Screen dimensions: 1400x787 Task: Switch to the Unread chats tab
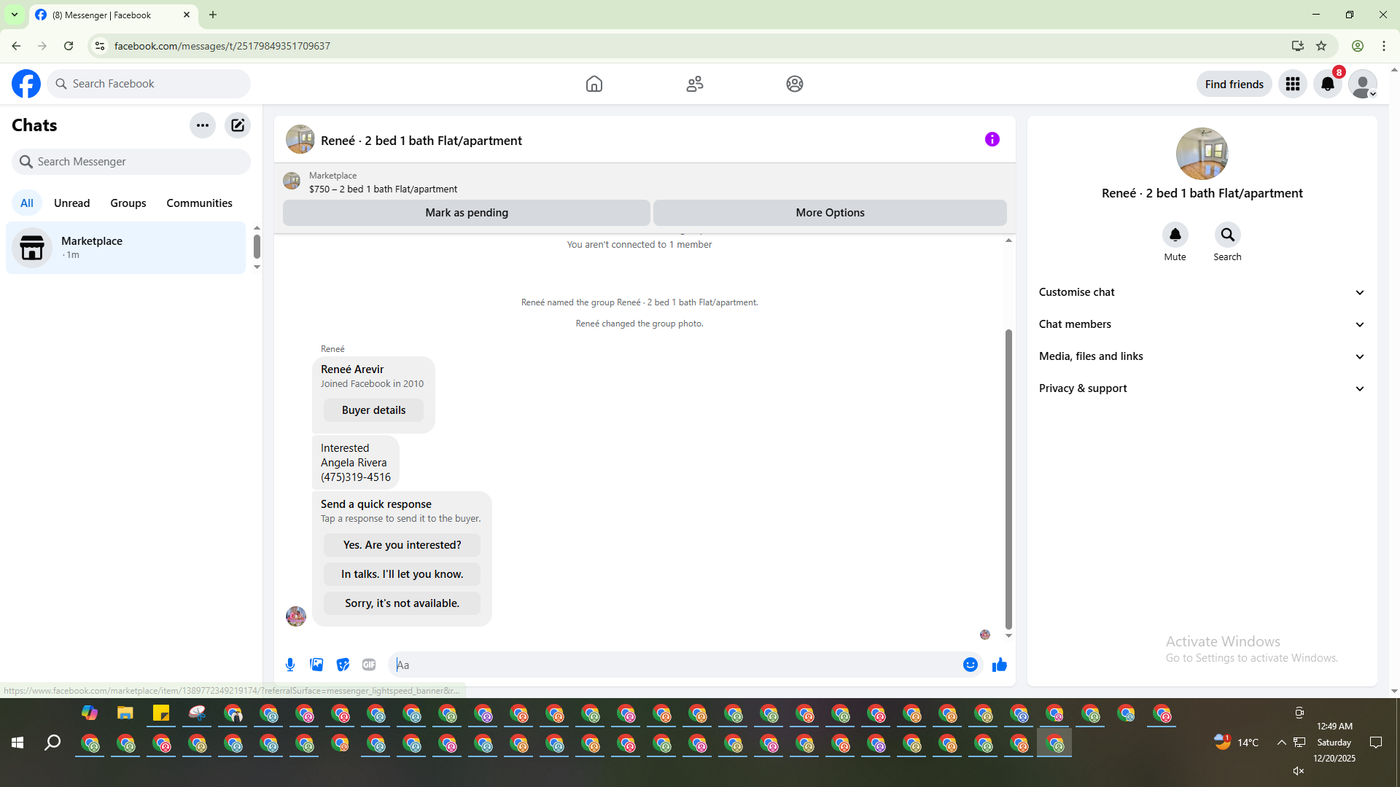pos(71,203)
